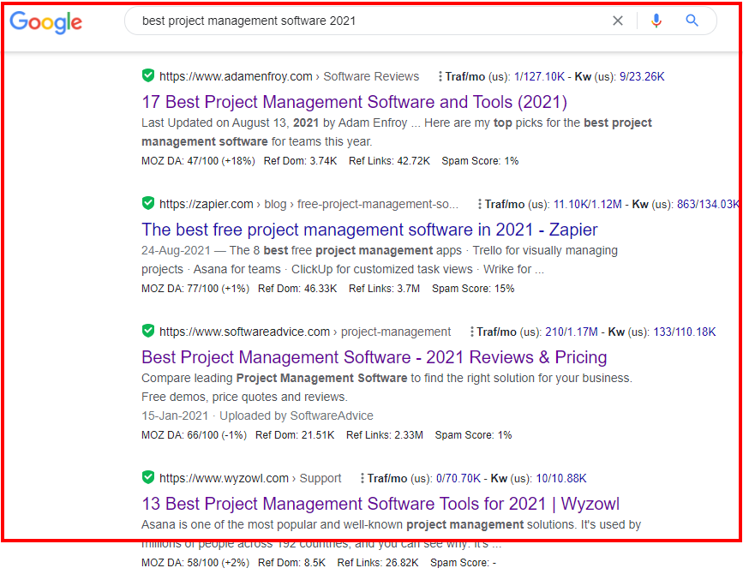Click the Google logo

coord(46,21)
